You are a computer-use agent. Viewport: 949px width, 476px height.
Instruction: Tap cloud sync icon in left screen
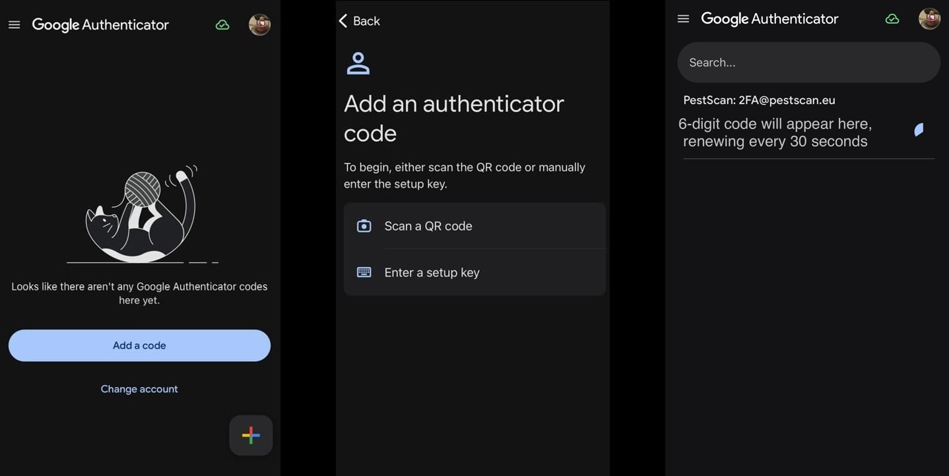[x=222, y=25]
